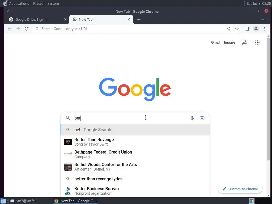This screenshot has width=272, height=204.
Task: Open the window menu chevron in title bar
Action: (x=8, y=11)
